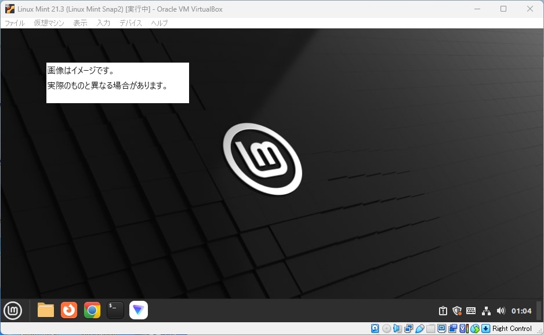Open the network connections tray icon
Image resolution: width=544 pixels, height=335 pixels.
pyautogui.click(x=486, y=311)
